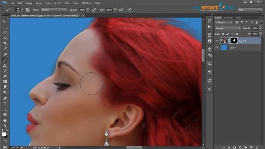The image size is (265, 149).
Task: Select the Clone Stamp tool
Action: click(5, 65)
